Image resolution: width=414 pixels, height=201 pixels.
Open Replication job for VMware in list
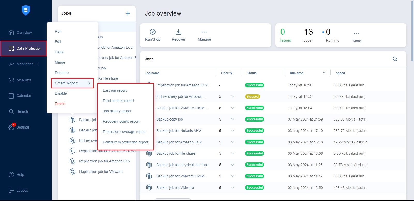click(101, 172)
